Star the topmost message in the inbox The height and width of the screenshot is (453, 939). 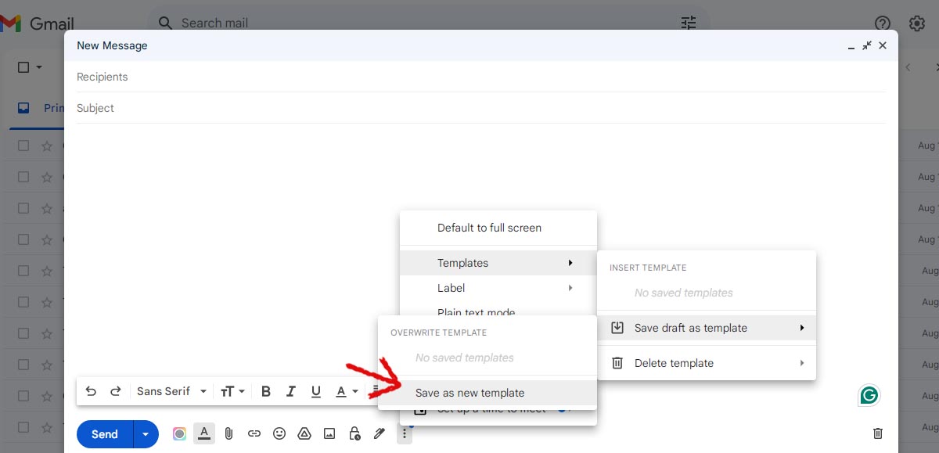coord(47,146)
